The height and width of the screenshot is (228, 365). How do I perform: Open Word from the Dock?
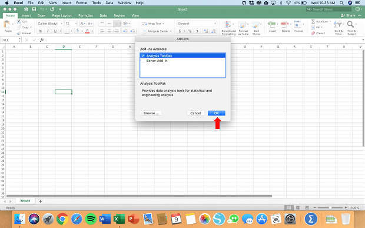(x=105, y=219)
